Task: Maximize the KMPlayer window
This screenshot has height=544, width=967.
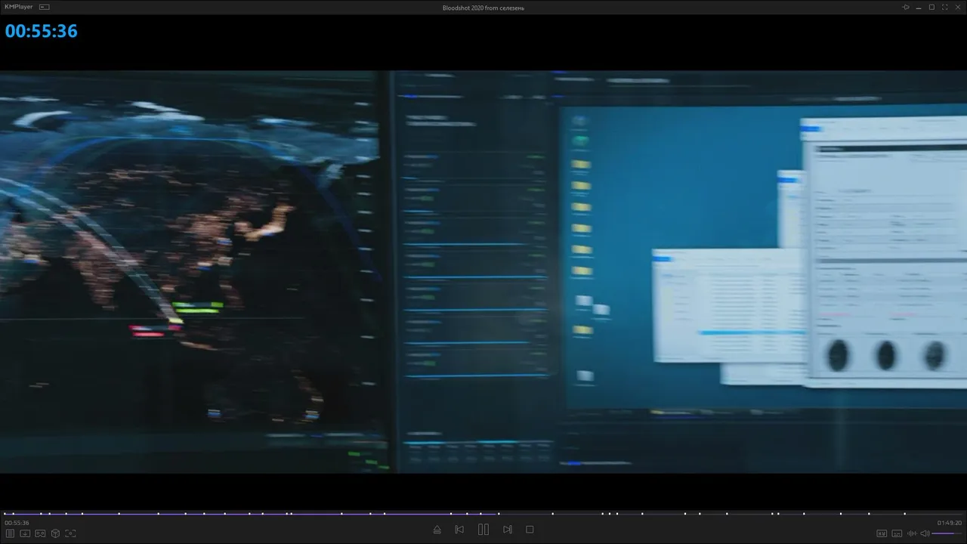Action: pos(931,7)
